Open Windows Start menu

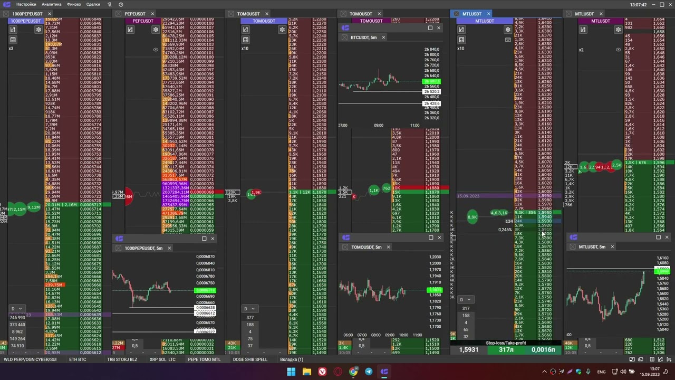coord(291,372)
